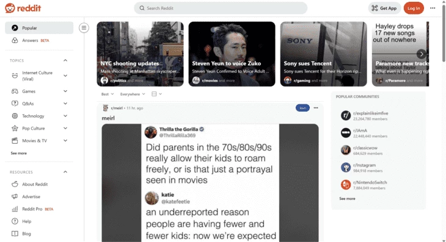Click the r/classicwow community avatar

coord(346,150)
